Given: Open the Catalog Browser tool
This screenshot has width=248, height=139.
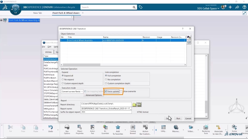Looking at the screenshot, I should click(133, 129).
